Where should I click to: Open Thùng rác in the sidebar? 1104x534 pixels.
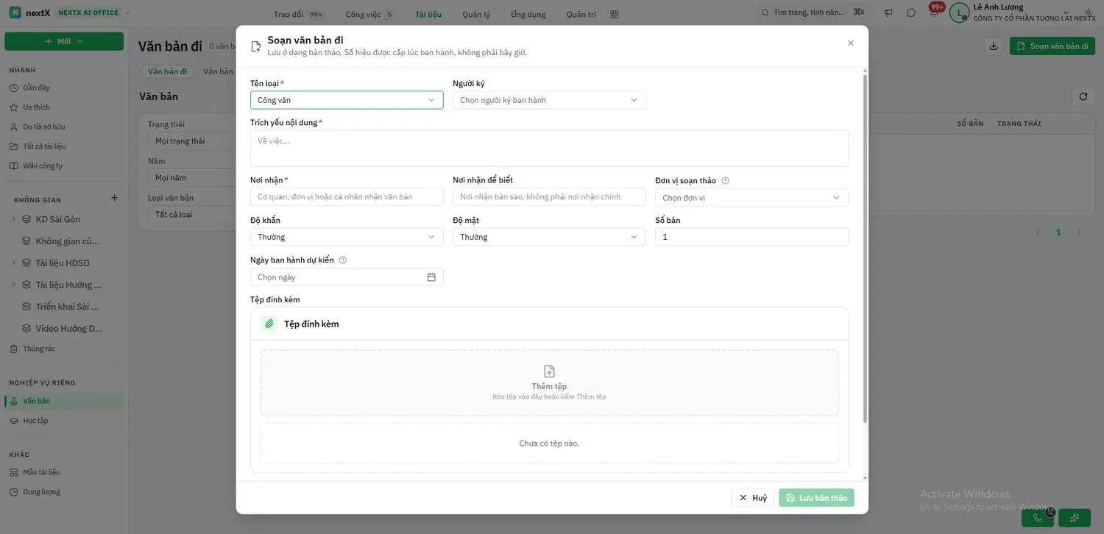tap(39, 349)
